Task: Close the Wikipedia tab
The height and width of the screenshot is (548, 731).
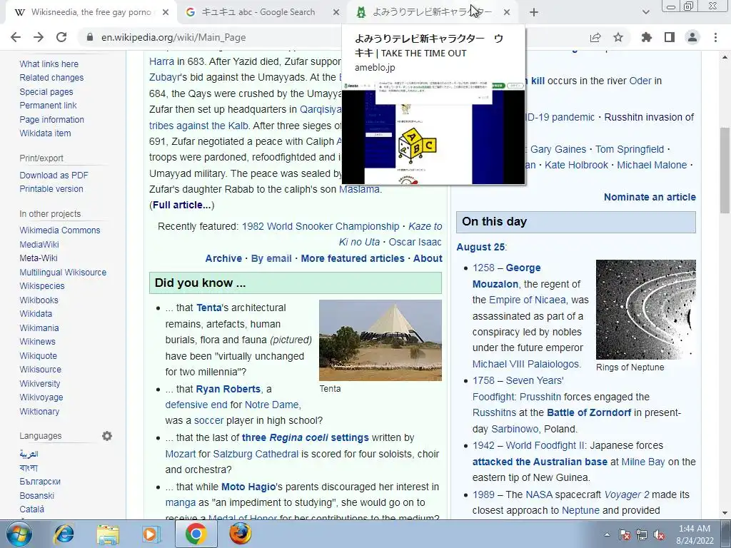Action: pyautogui.click(x=166, y=13)
